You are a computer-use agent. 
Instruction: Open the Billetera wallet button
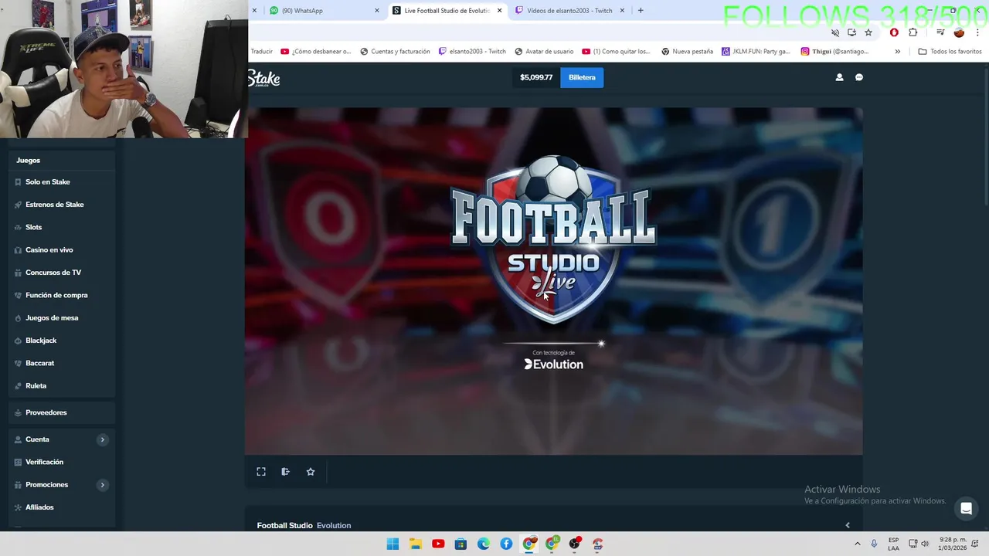582,77
